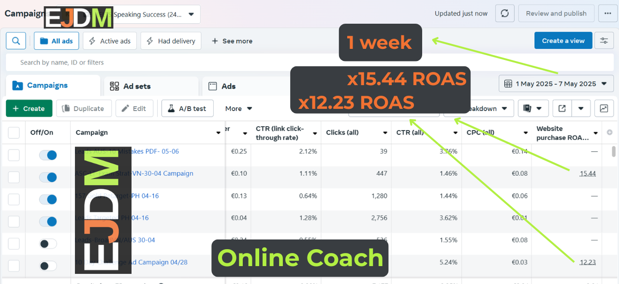This screenshot has height=284, width=619.
Task: Open the Campaign column sort dropdown
Action: (x=218, y=132)
